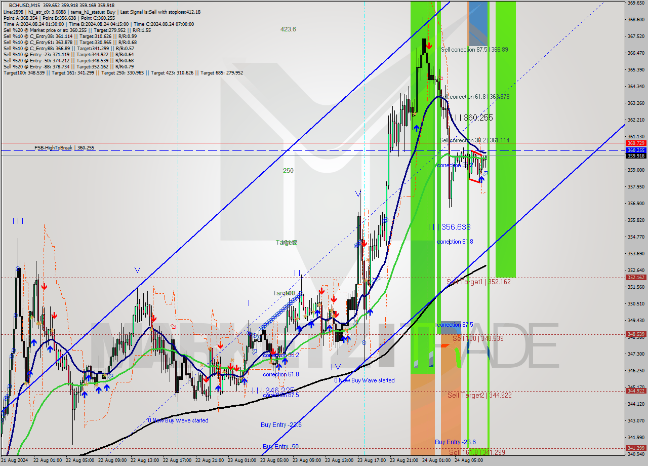Click the Sell %10 @ C_Entry38: 361.114 line

(x=70, y=36)
